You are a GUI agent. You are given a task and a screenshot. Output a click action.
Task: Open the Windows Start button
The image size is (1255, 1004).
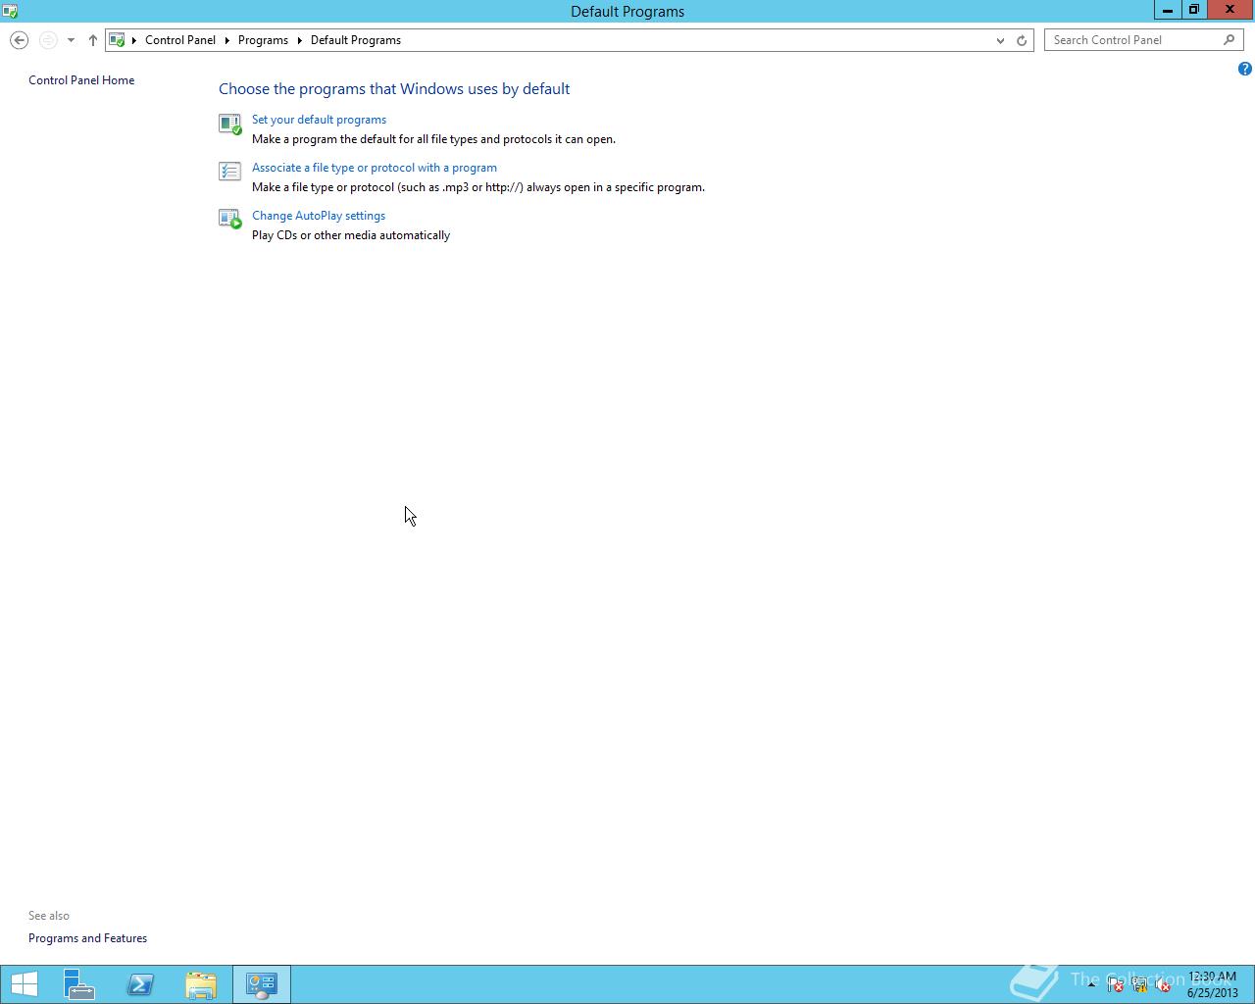[24, 984]
